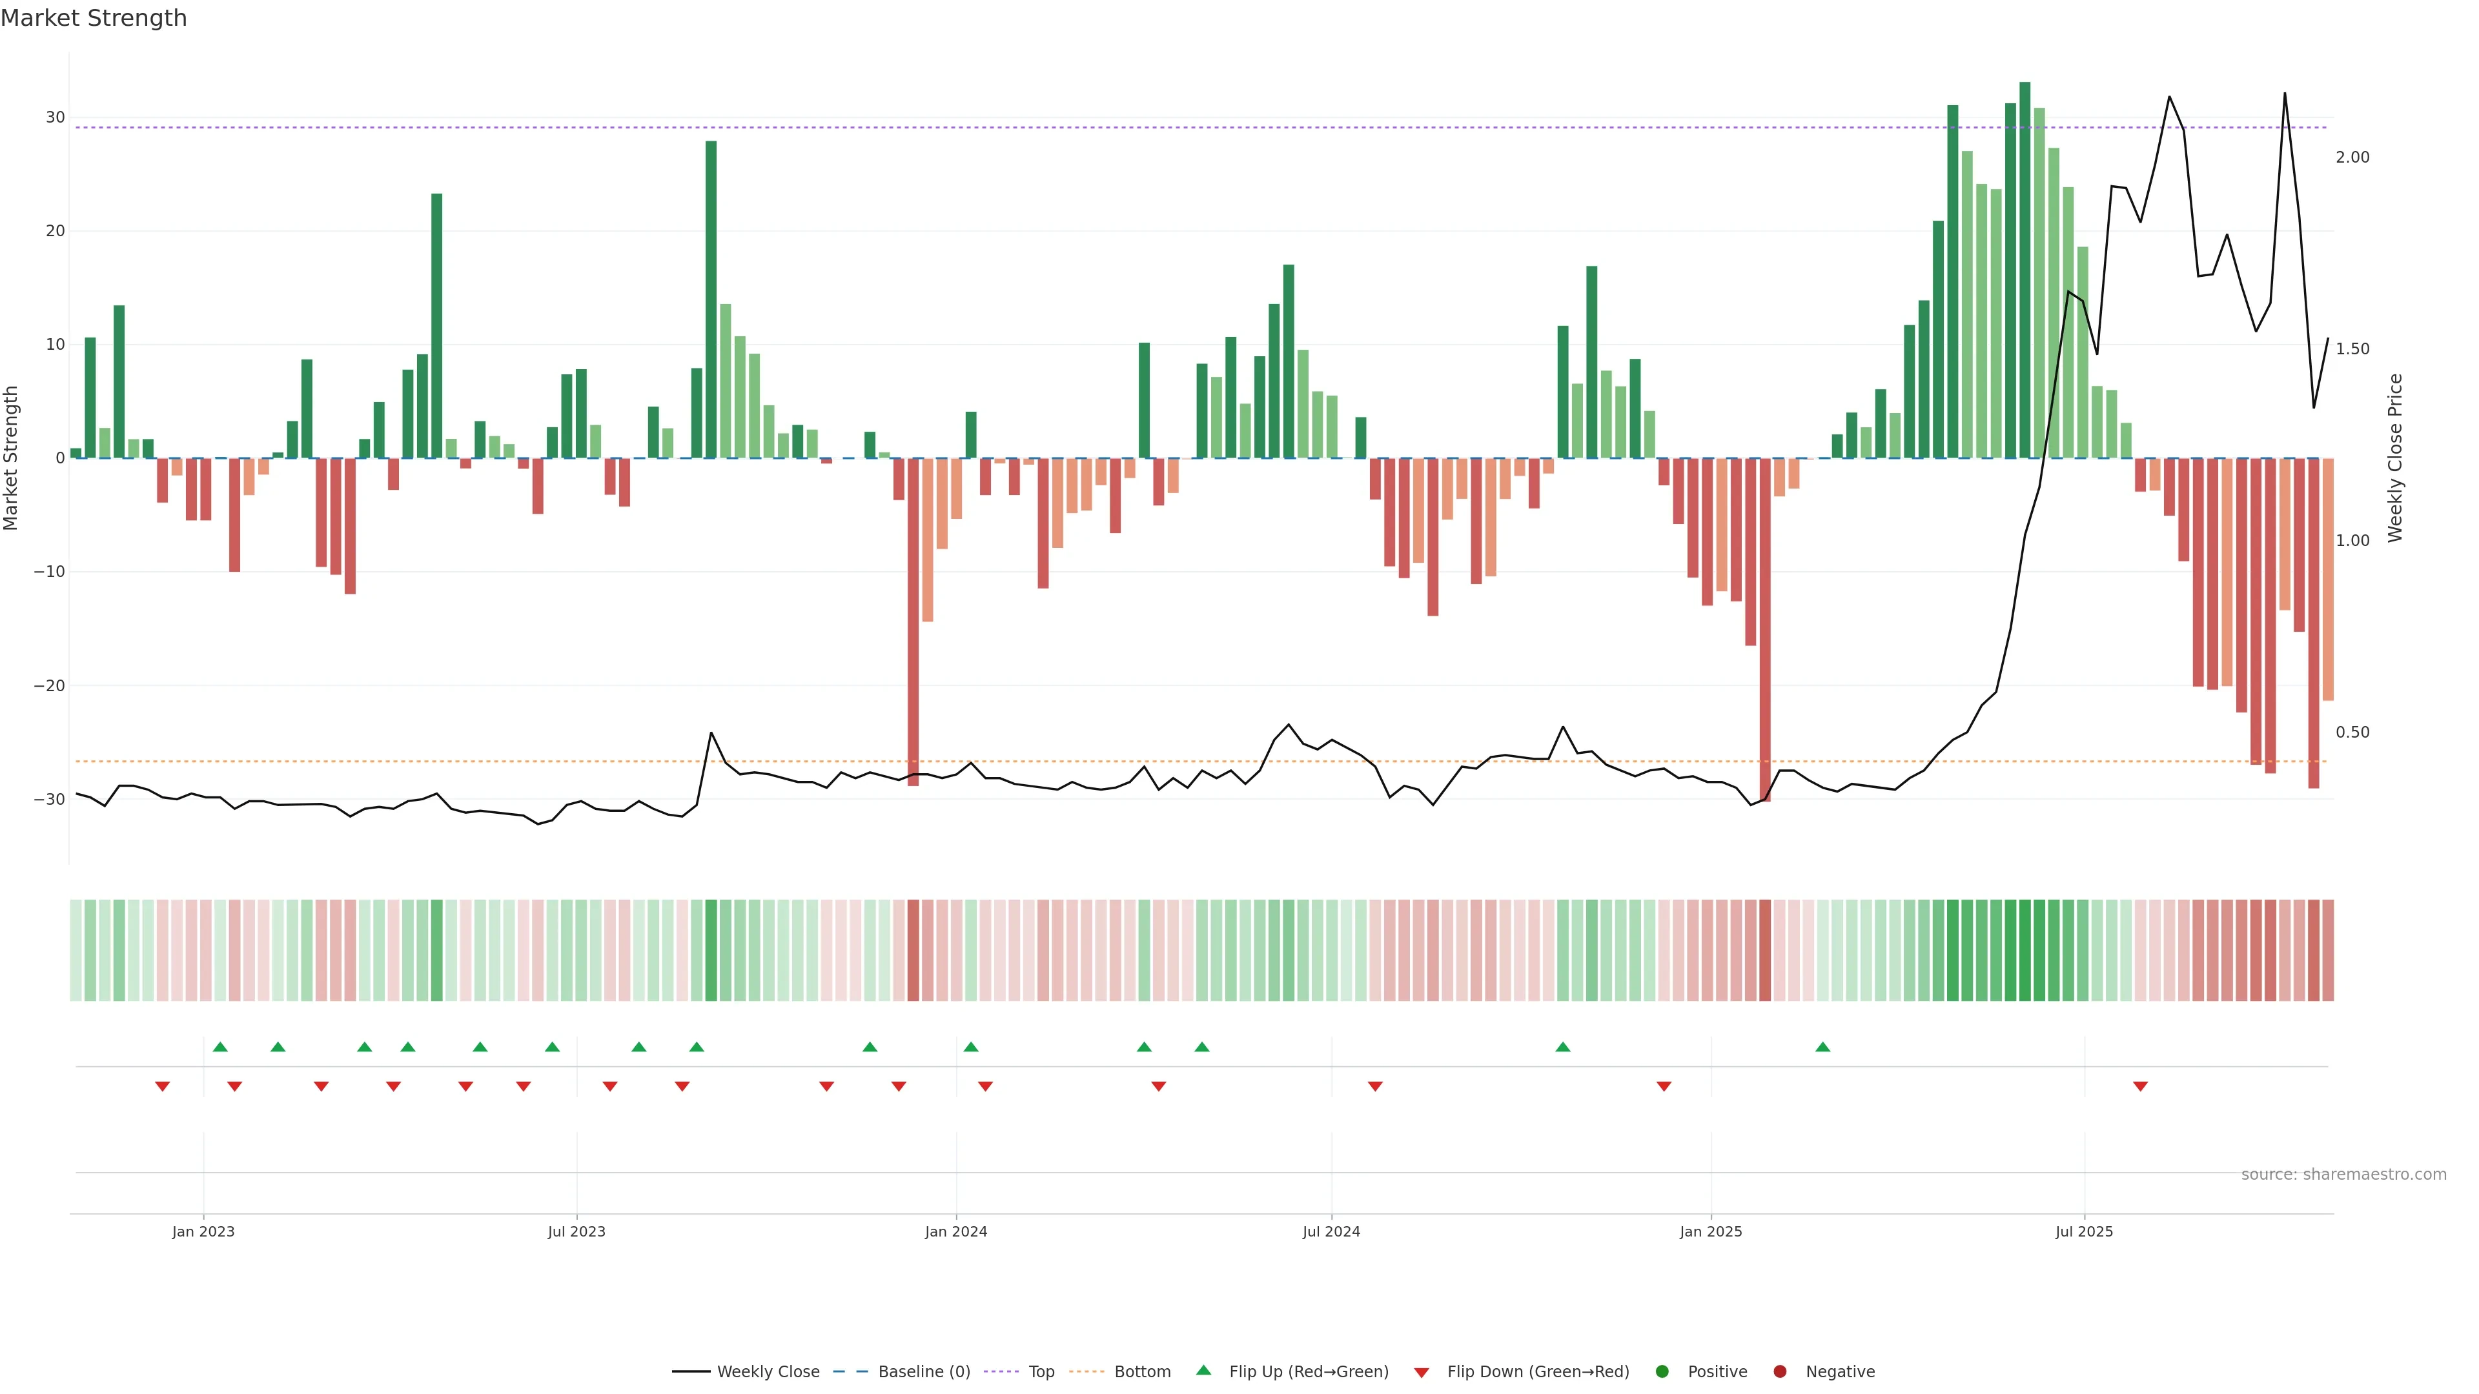Click the tallest dark green strength bar
2479x1394 pixels.
(2025, 269)
